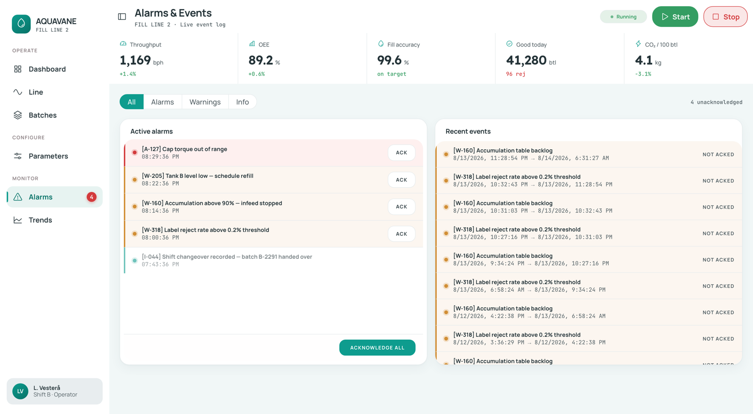Click the 4 unacknowledged counter
753x414 pixels.
tap(716, 102)
